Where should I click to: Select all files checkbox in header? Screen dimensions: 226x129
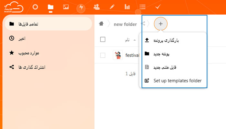103,39
